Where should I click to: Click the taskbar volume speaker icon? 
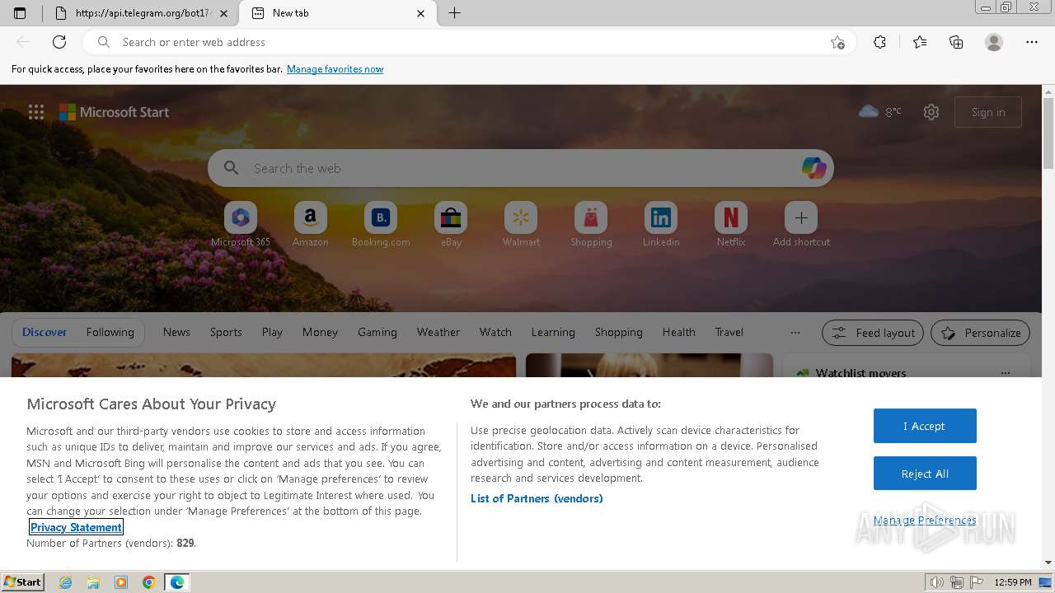click(x=938, y=582)
